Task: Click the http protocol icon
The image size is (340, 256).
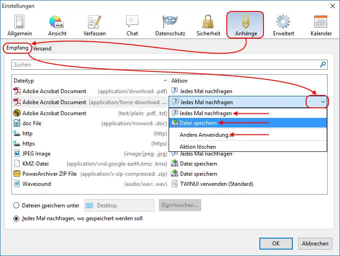Action: [16, 134]
